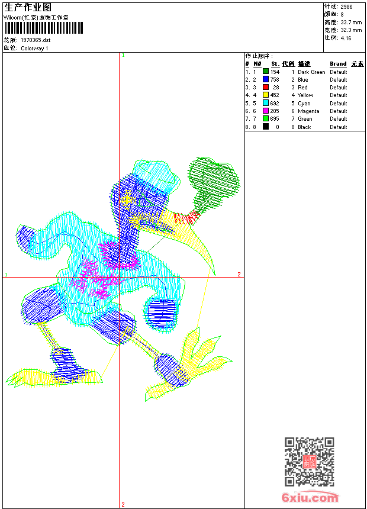
Task: Select the file name '1970365.dst'
Action: click(x=36, y=40)
